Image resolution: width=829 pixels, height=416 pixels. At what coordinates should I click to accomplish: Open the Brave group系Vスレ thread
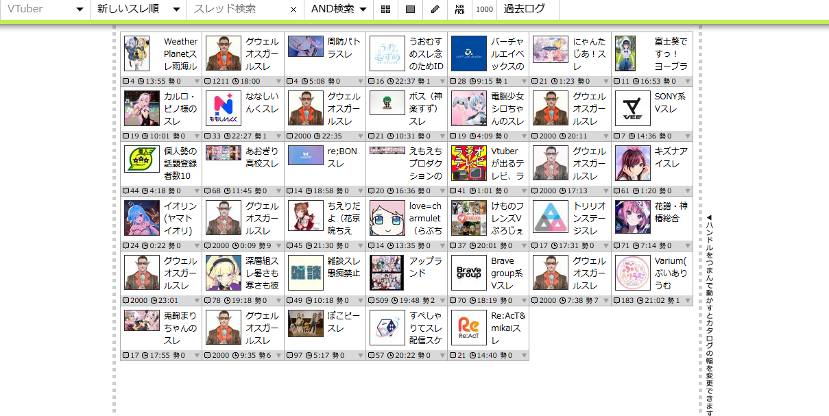pos(507,273)
